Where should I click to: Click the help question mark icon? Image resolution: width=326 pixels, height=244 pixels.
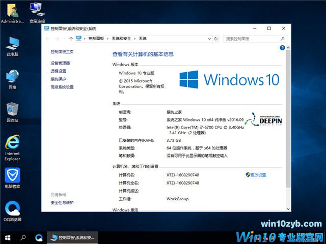coord(282,48)
